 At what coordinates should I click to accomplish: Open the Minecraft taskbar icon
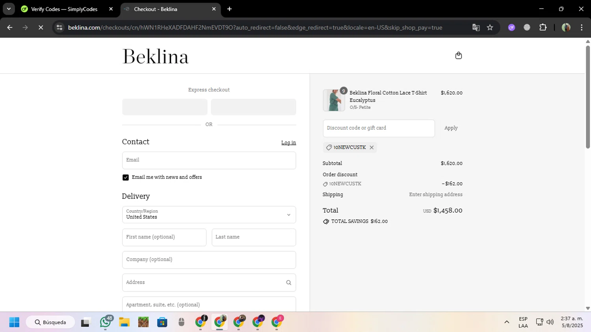pos(143,322)
